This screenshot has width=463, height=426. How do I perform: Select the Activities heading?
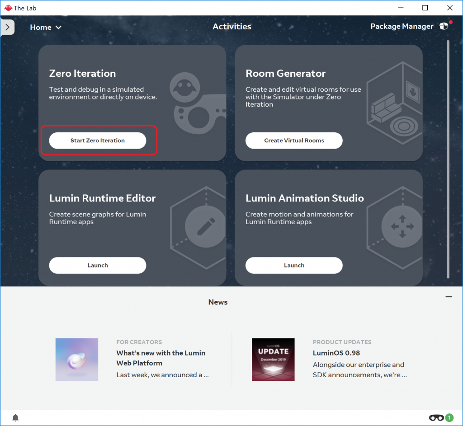(231, 27)
